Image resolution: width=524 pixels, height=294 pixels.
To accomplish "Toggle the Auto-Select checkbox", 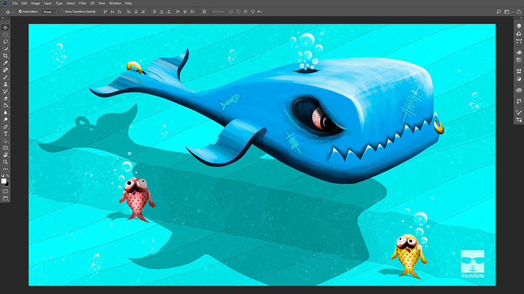I will 20,12.
